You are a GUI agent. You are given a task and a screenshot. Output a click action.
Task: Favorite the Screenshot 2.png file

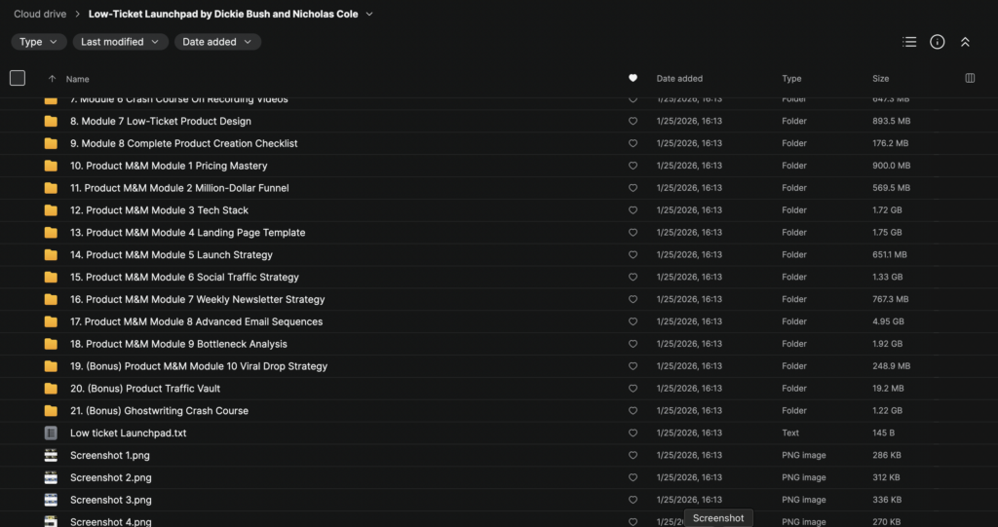(633, 477)
